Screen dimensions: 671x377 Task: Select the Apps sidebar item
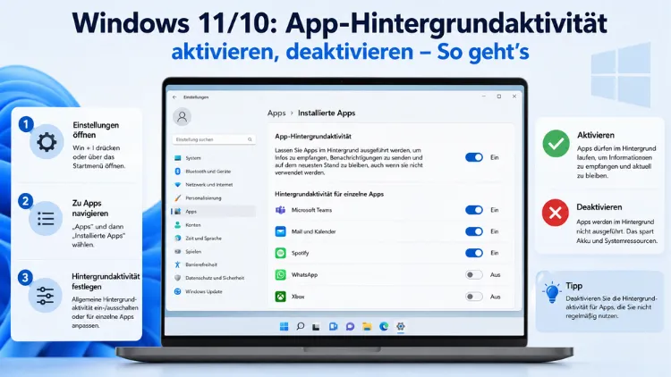coord(214,211)
